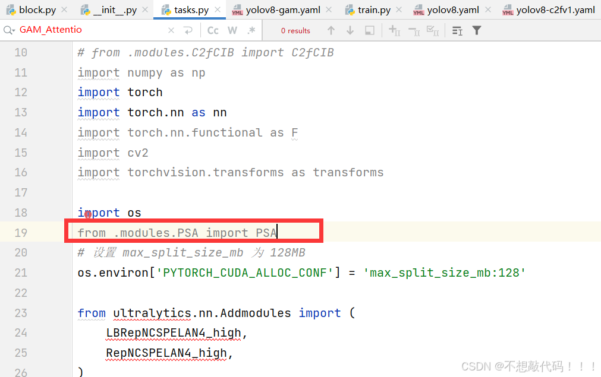Close the tasks.py tab

(x=218, y=9)
